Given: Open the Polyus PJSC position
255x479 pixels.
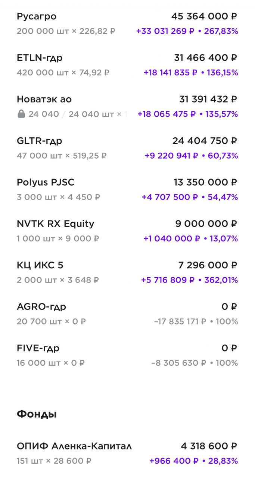Looking at the screenshot, I should tap(46, 183).
